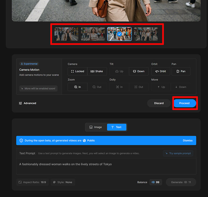The height and width of the screenshot is (197, 208).
Task: Open the Style None selector
Action: tap(63, 182)
